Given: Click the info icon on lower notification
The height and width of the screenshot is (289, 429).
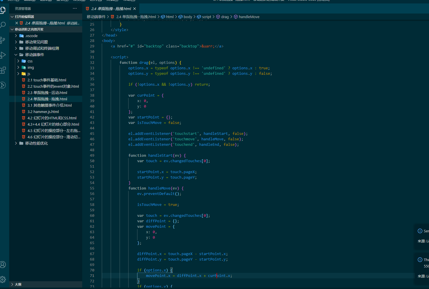Looking at the screenshot, I should pos(420,260).
